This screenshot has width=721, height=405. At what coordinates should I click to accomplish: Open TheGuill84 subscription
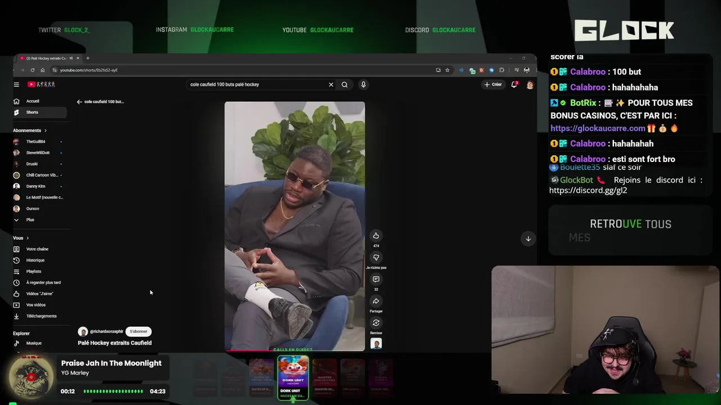point(38,142)
